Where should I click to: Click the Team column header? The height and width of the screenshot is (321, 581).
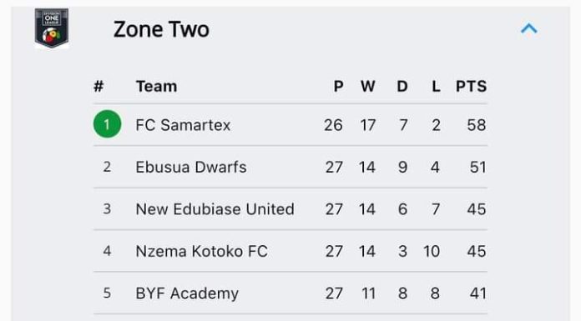pos(156,86)
